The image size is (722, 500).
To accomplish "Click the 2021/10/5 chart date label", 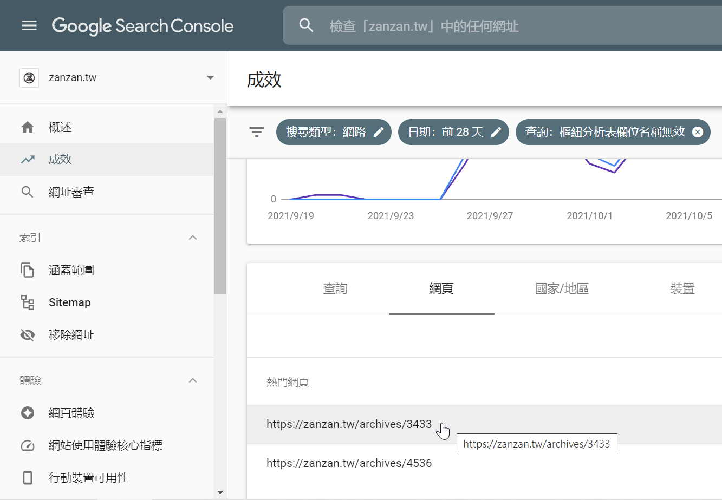I will tap(689, 216).
